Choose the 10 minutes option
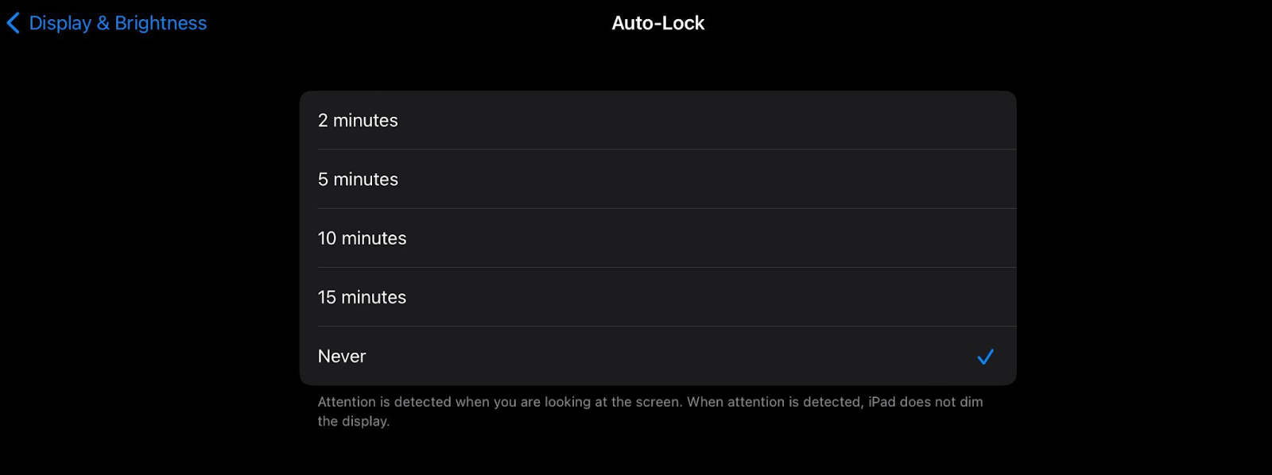The image size is (1272, 475). tap(657, 238)
